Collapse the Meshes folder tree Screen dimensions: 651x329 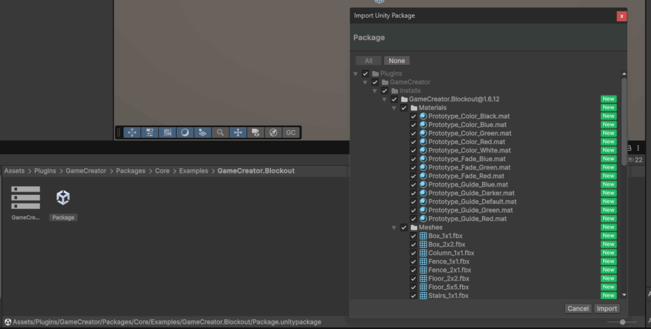(394, 228)
